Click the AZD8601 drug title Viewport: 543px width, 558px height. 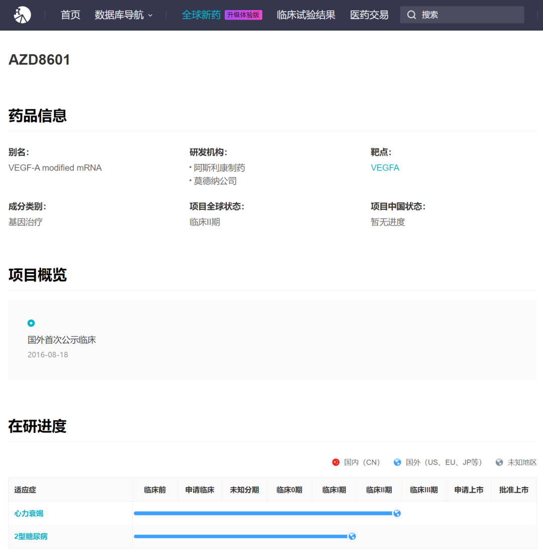pos(40,60)
